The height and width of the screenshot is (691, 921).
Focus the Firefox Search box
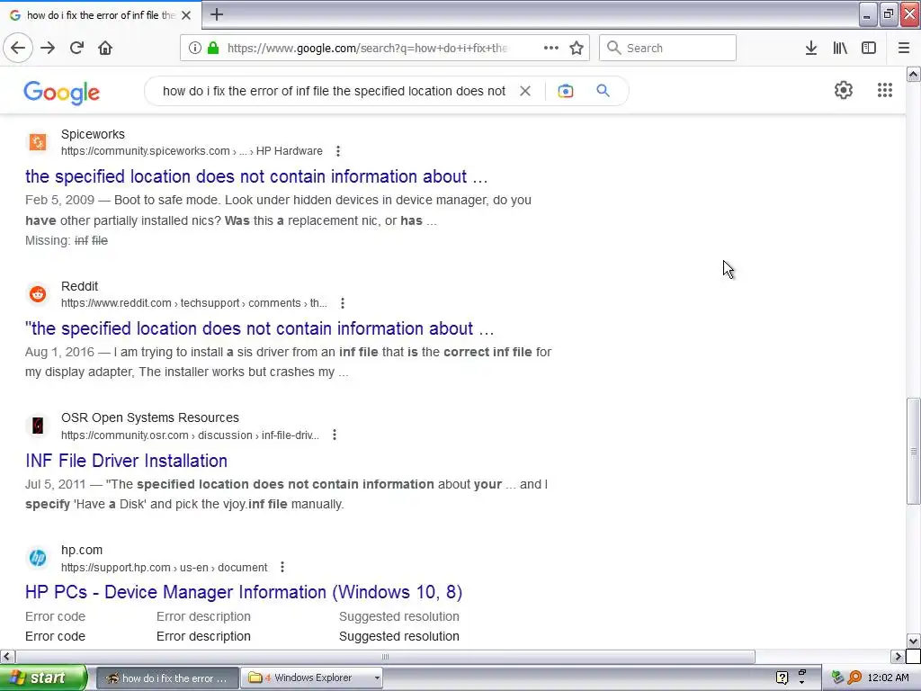[x=667, y=48]
